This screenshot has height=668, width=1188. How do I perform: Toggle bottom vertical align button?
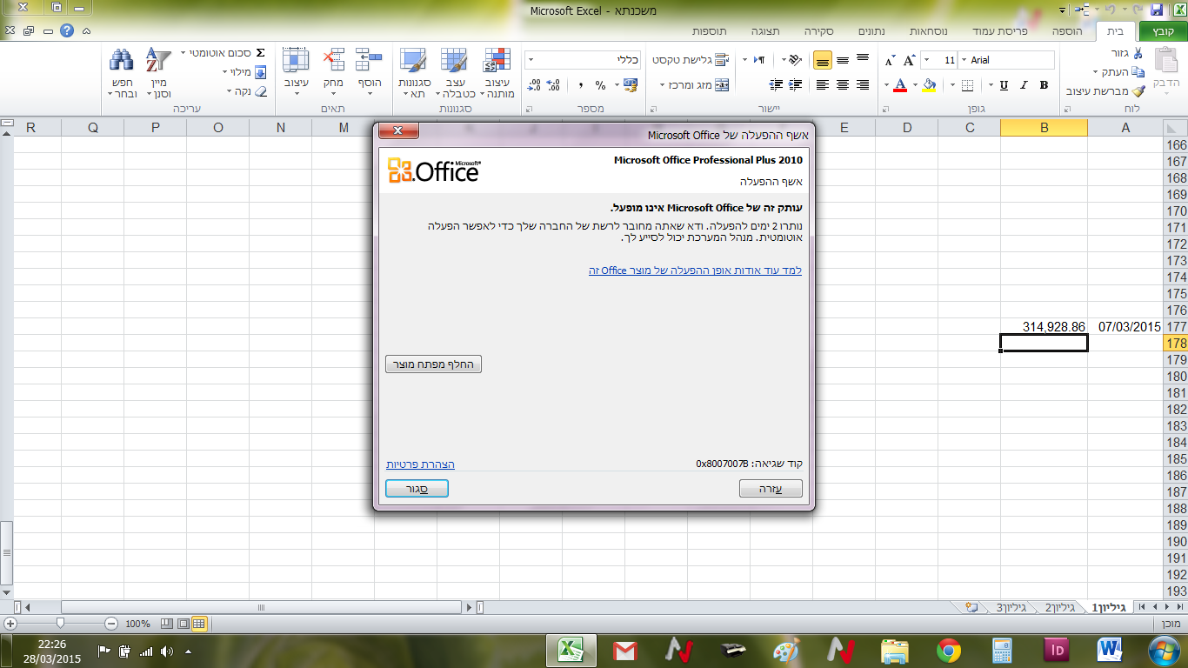tap(822, 60)
